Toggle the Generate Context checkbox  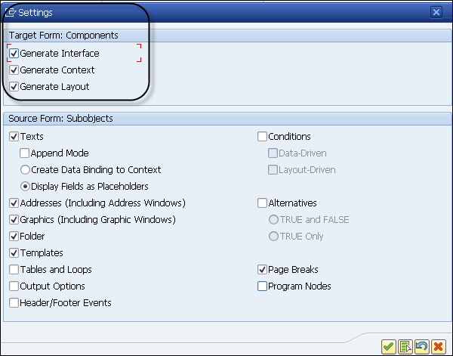click(x=14, y=70)
